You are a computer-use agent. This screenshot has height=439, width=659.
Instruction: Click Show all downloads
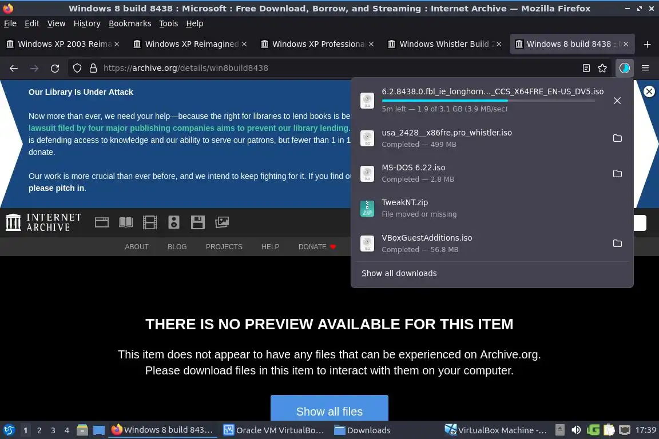[x=399, y=273]
